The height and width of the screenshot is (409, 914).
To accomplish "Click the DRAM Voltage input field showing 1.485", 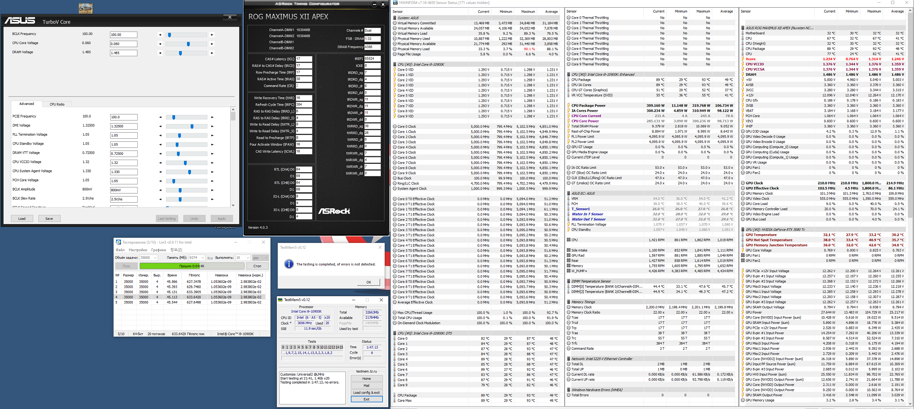I will [123, 53].
